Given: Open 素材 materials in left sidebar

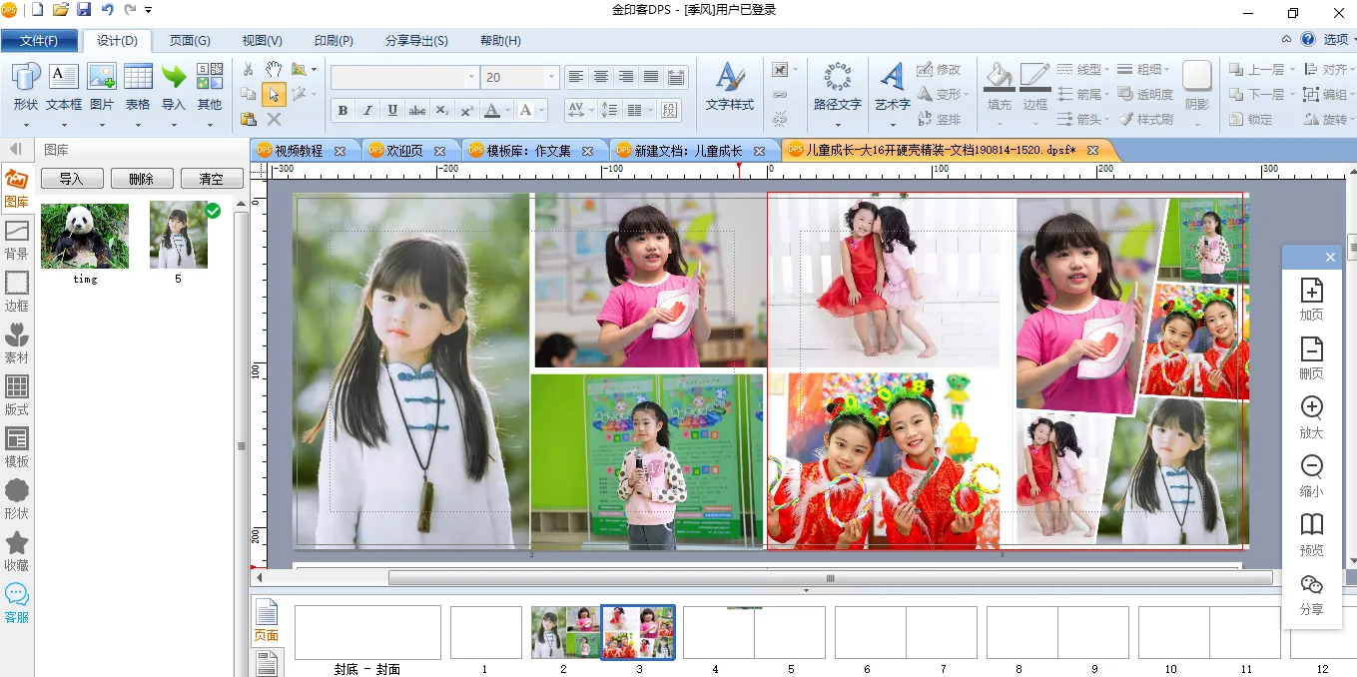Looking at the screenshot, I should pos(17,342).
